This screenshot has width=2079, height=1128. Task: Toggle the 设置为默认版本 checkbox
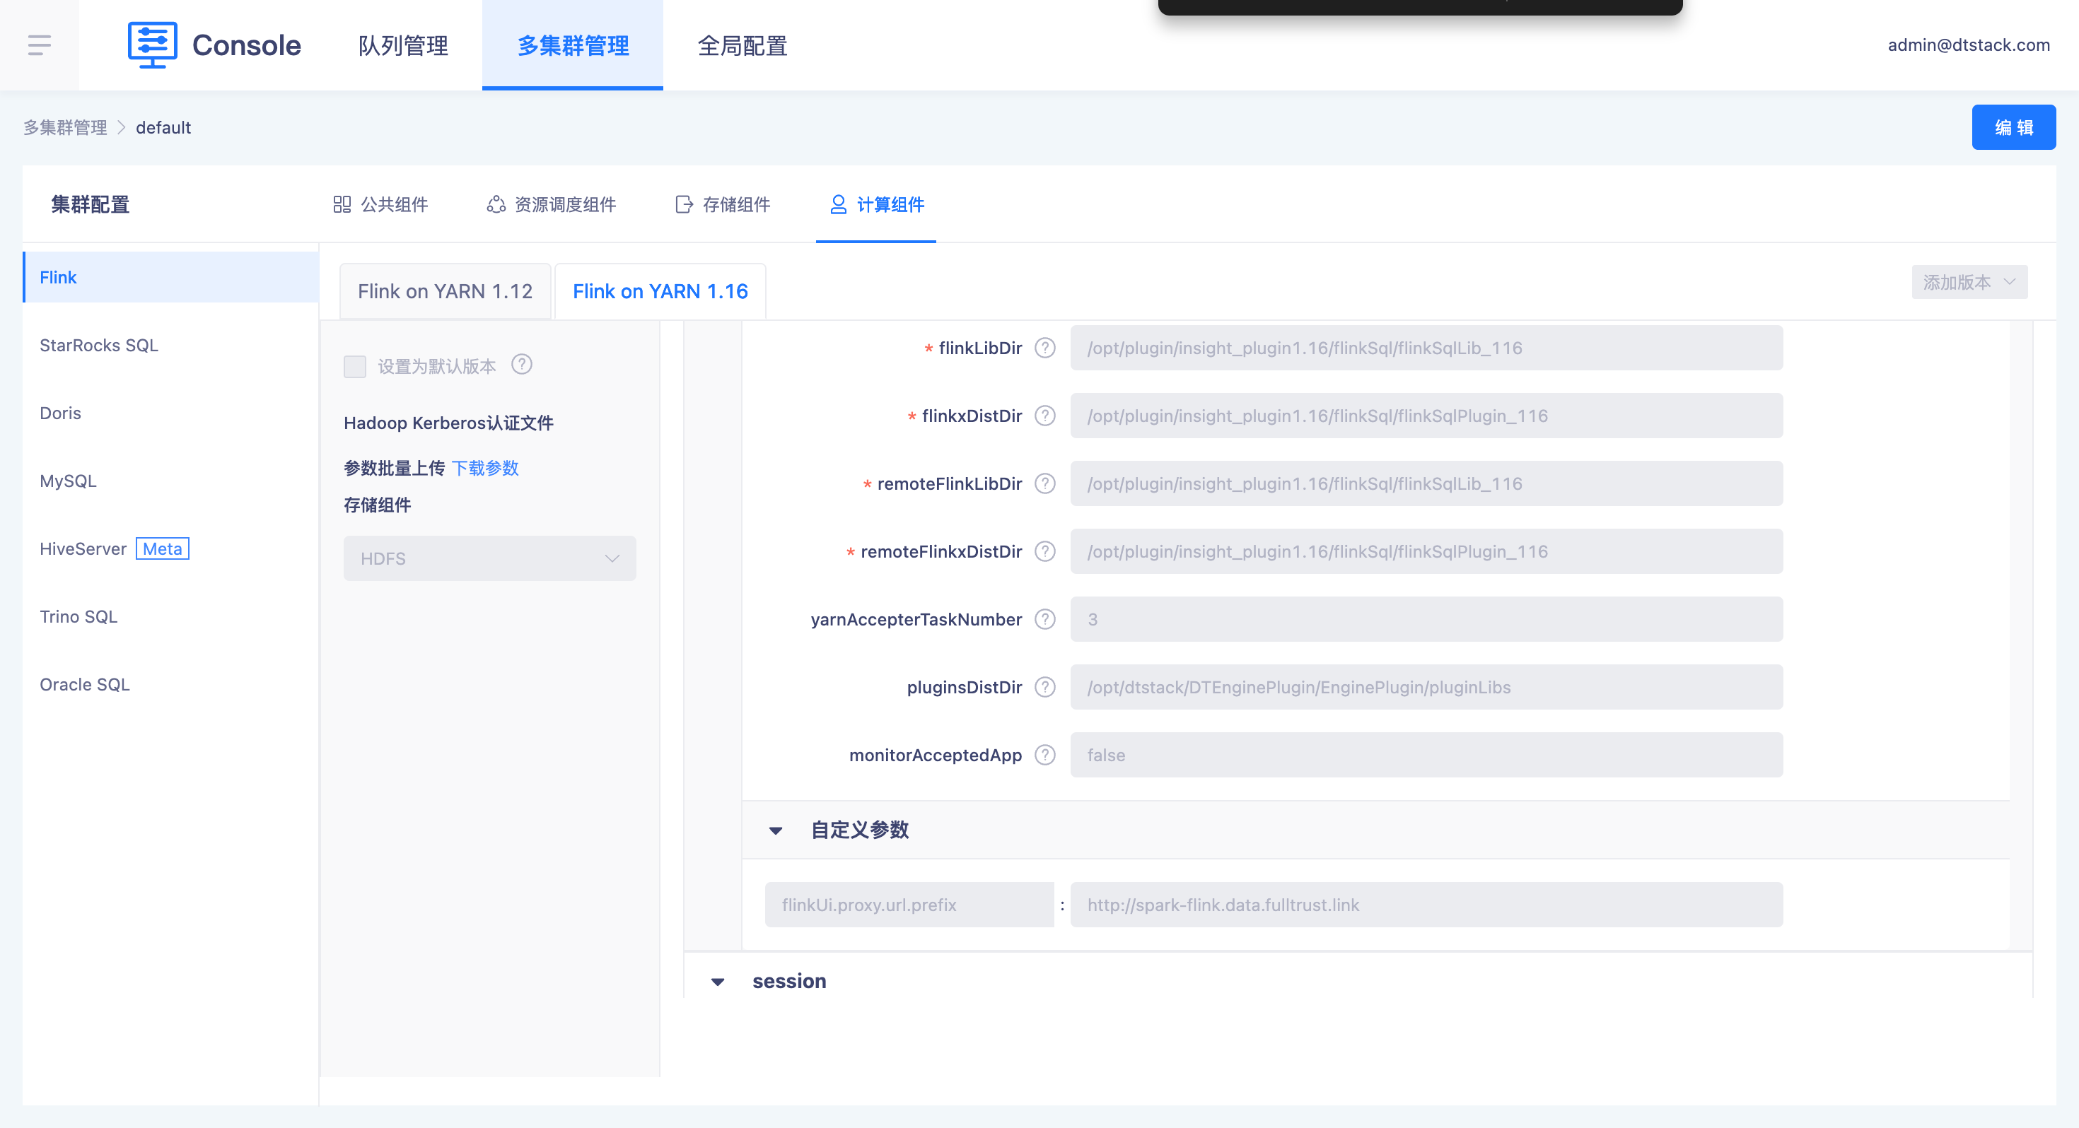(355, 366)
